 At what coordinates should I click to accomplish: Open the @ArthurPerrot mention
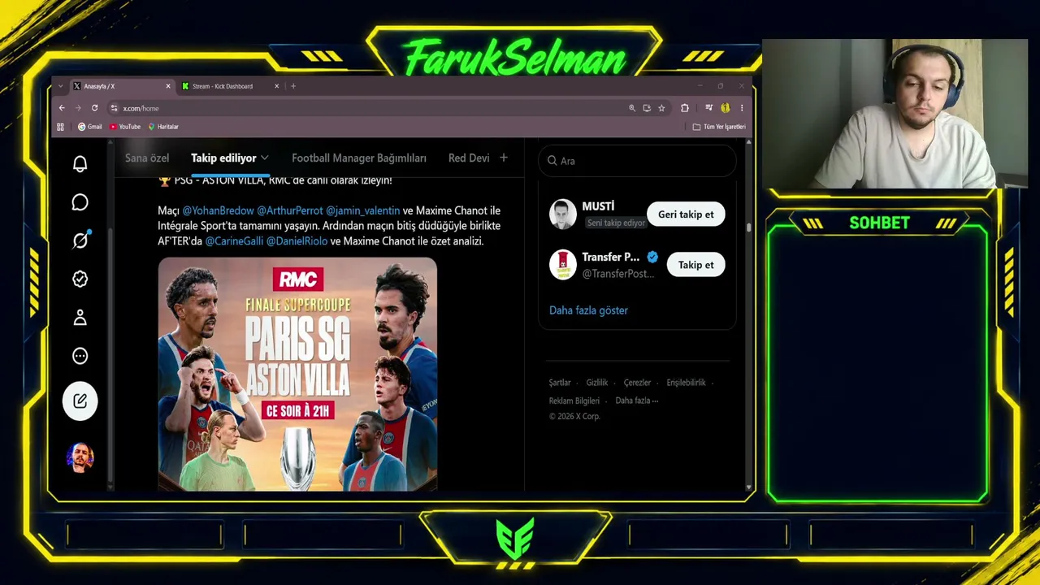pyautogui.click(x=290, y=210)
